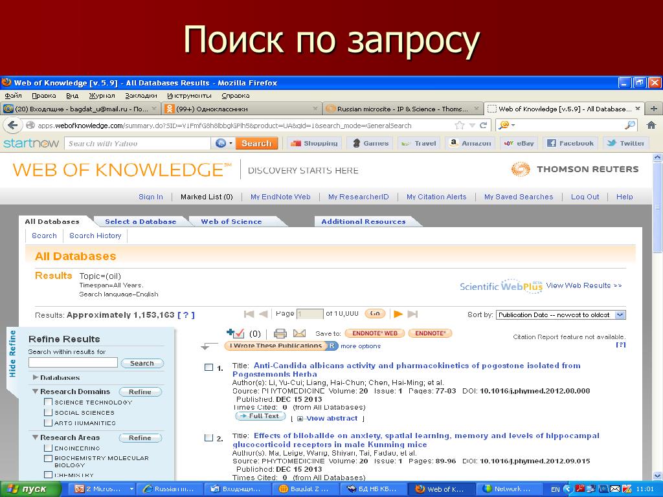The width and height of the screenshot is (663, 497).
Task: Open the Инструменты menu
Action: 189,96
